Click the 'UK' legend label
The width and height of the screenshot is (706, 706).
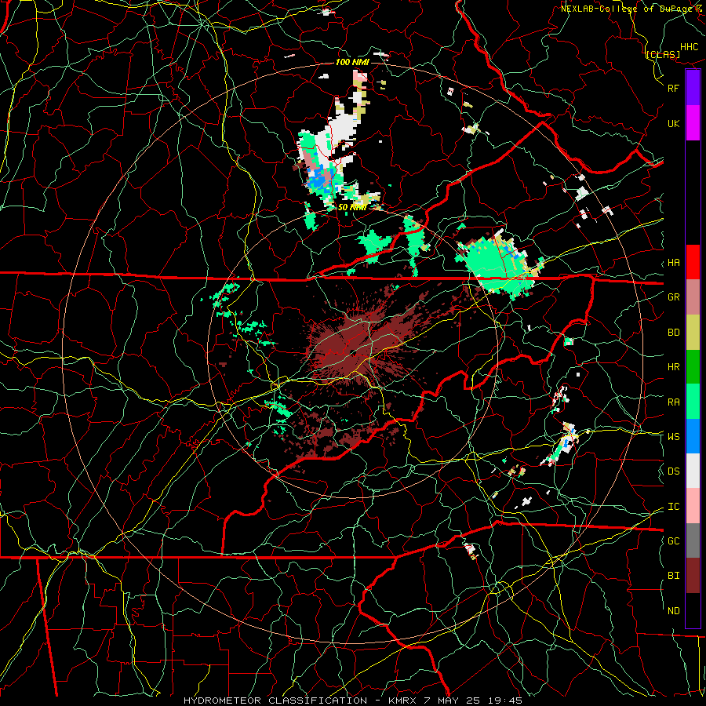pyautogui.click(x=673, y=123)
